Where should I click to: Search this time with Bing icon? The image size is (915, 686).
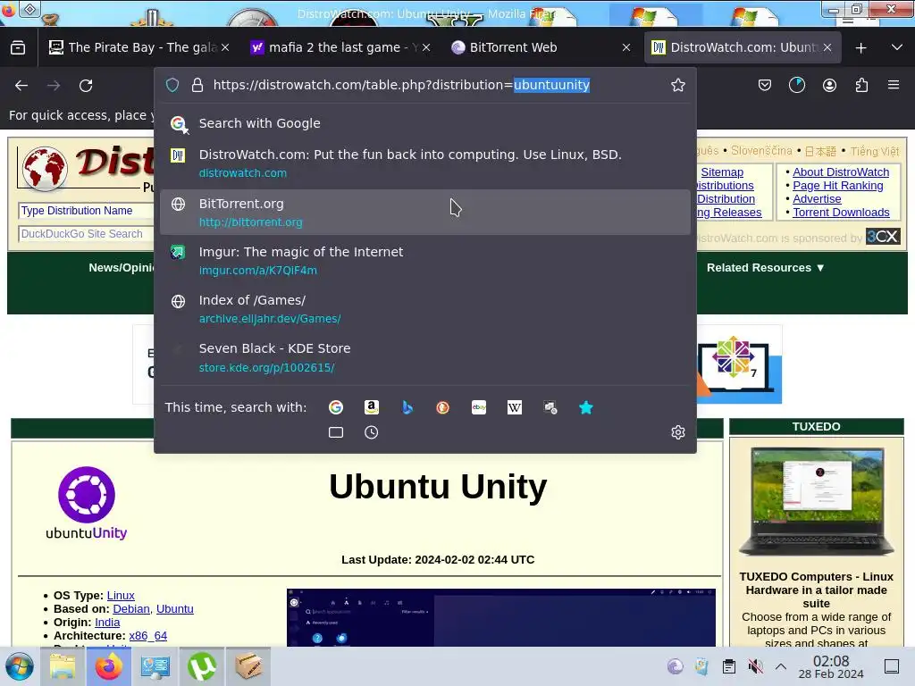point(407,407)
